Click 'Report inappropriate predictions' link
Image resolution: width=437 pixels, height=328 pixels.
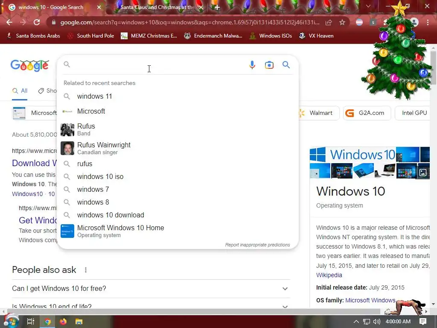pyautogui.click(x=257, y=245)
